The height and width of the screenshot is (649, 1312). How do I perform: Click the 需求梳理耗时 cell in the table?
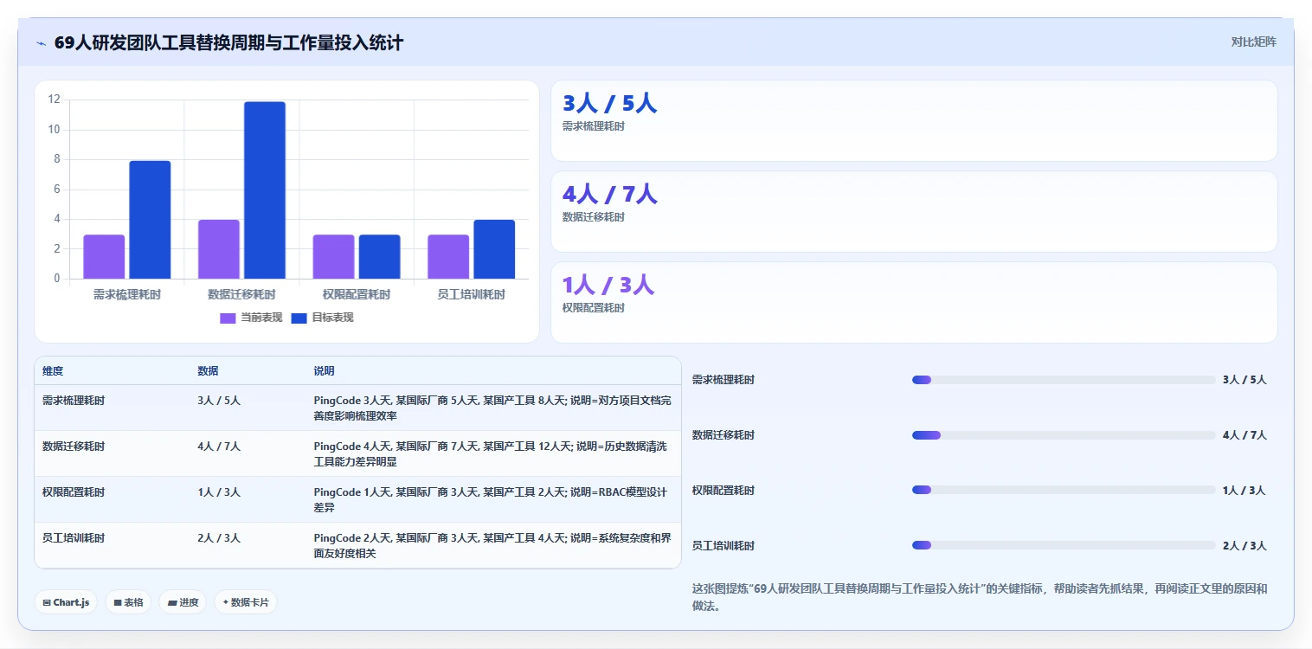[74, 401]
